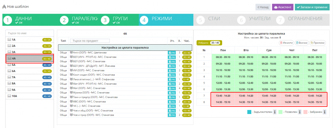Toggle Thursday slot 11:10 - 11:50

click(x=292, y=76)
